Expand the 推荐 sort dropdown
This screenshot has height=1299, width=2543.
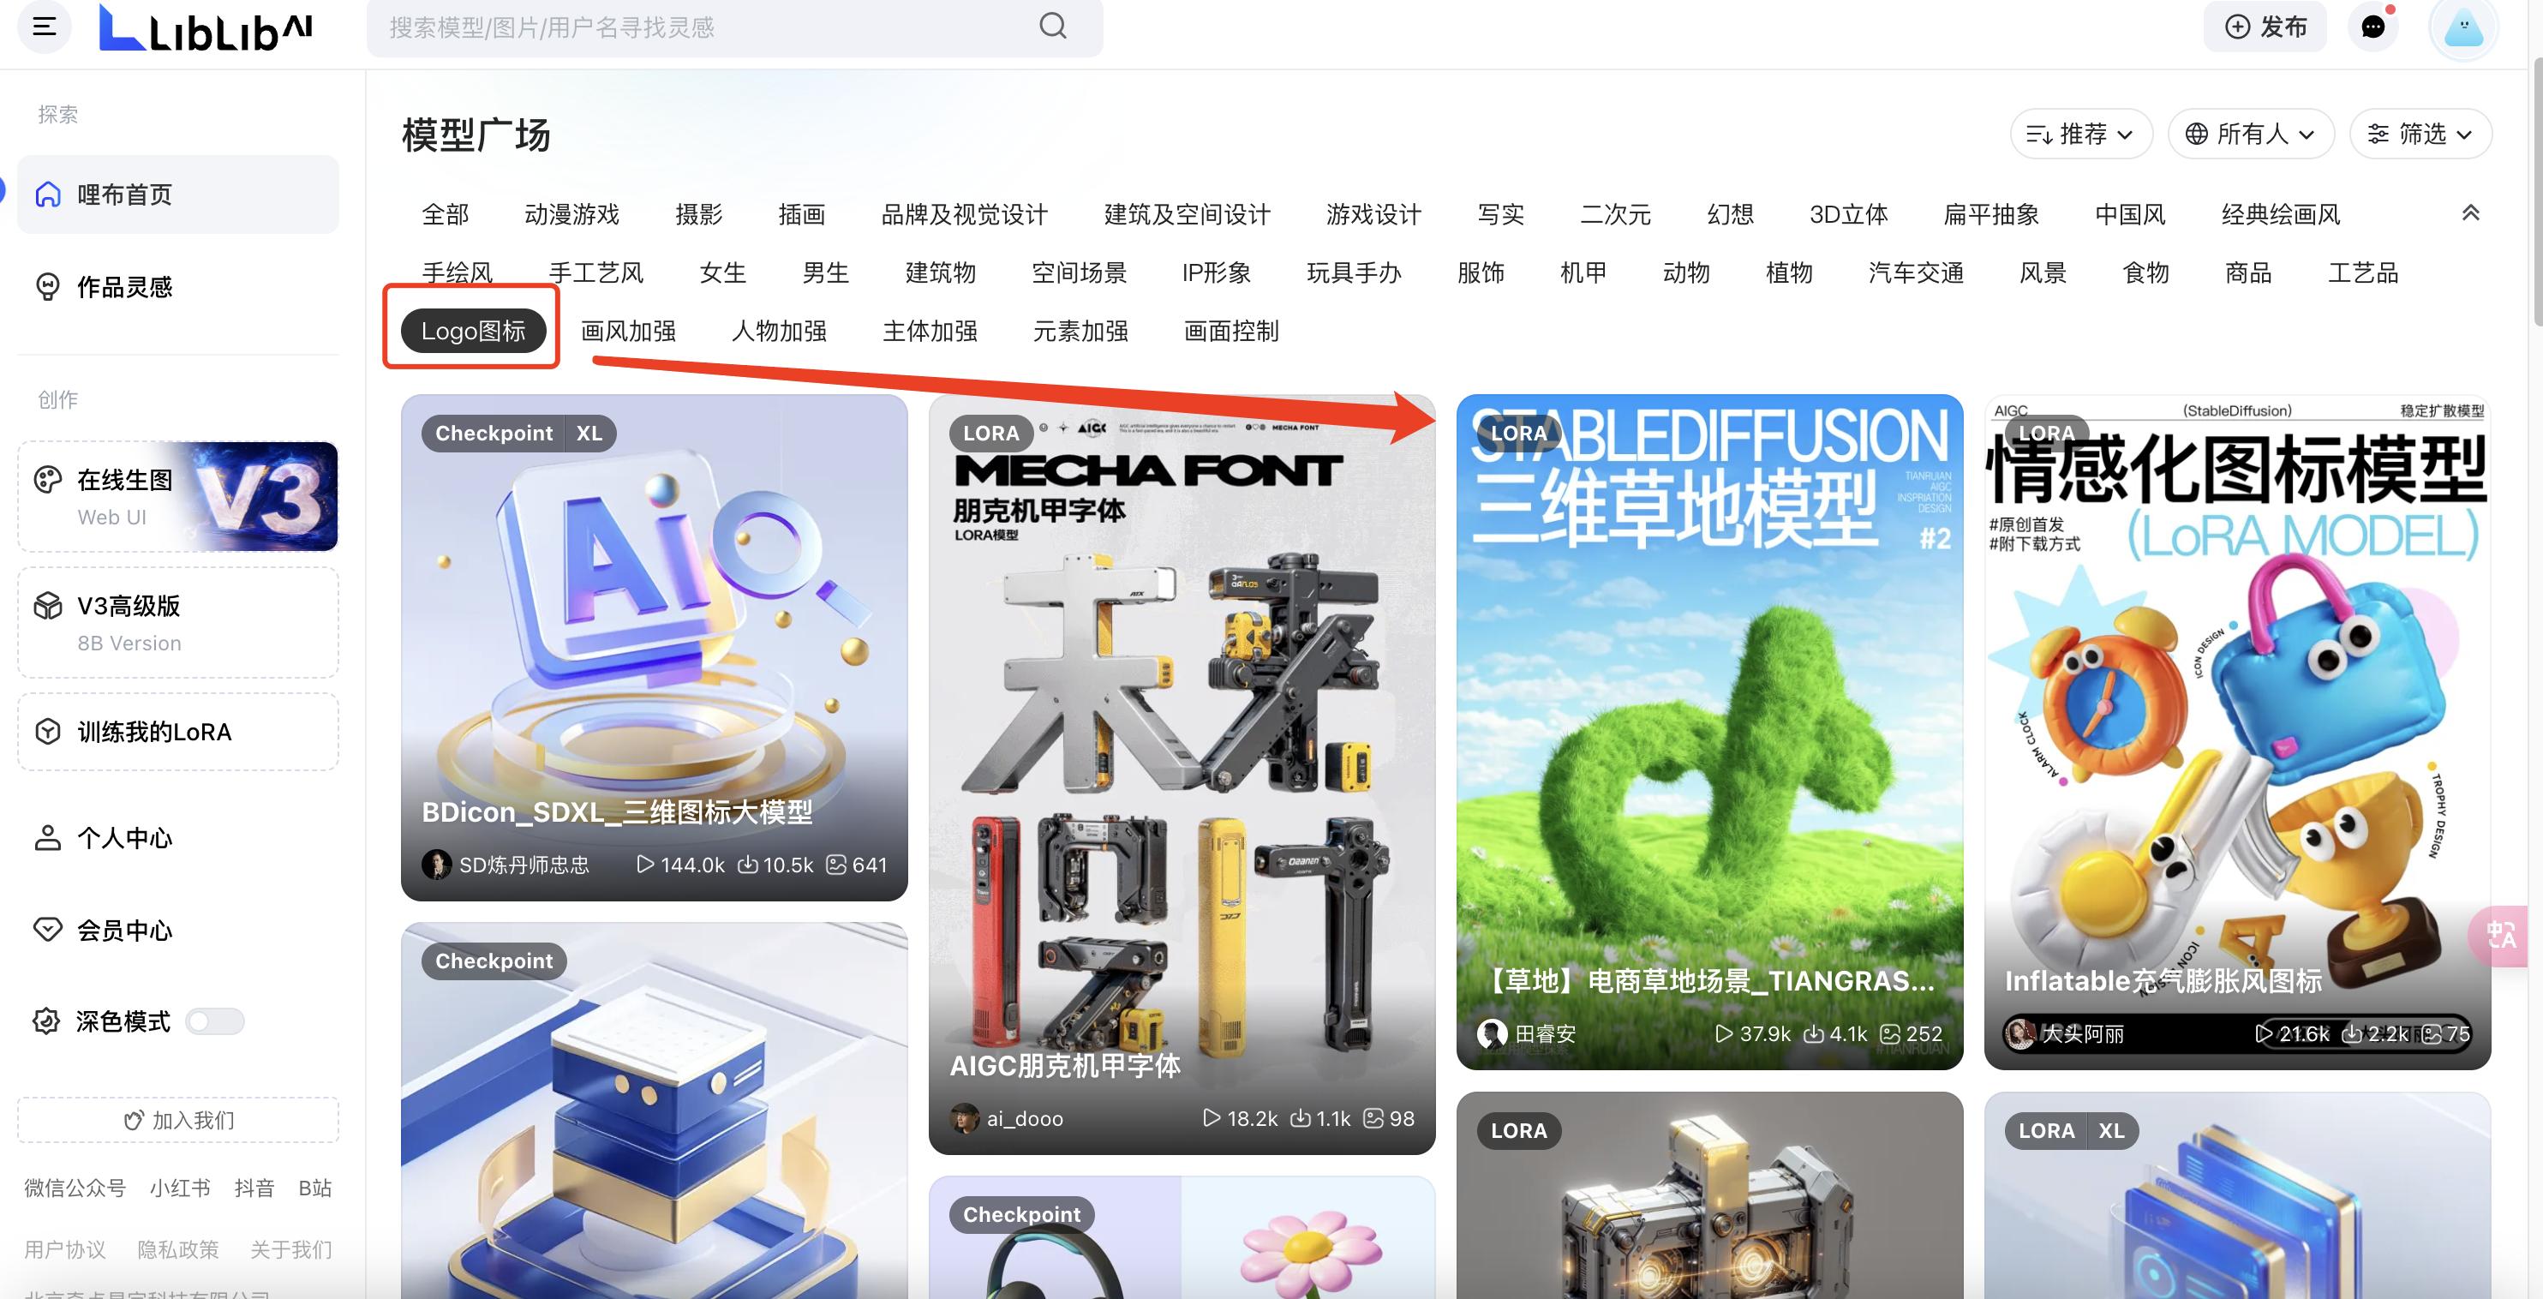pos(2080,135)
